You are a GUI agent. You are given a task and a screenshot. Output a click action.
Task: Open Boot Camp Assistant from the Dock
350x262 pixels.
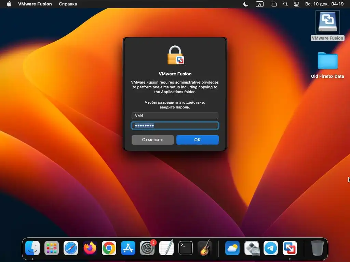click(x=252, y=248)
